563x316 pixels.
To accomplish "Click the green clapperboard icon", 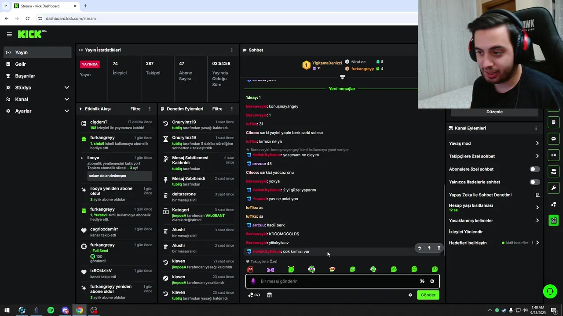I will pos(553,220).
